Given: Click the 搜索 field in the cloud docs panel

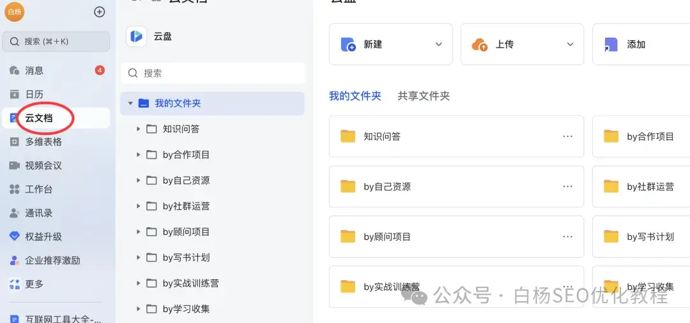Looking at the screenshot, I should 213,73.
